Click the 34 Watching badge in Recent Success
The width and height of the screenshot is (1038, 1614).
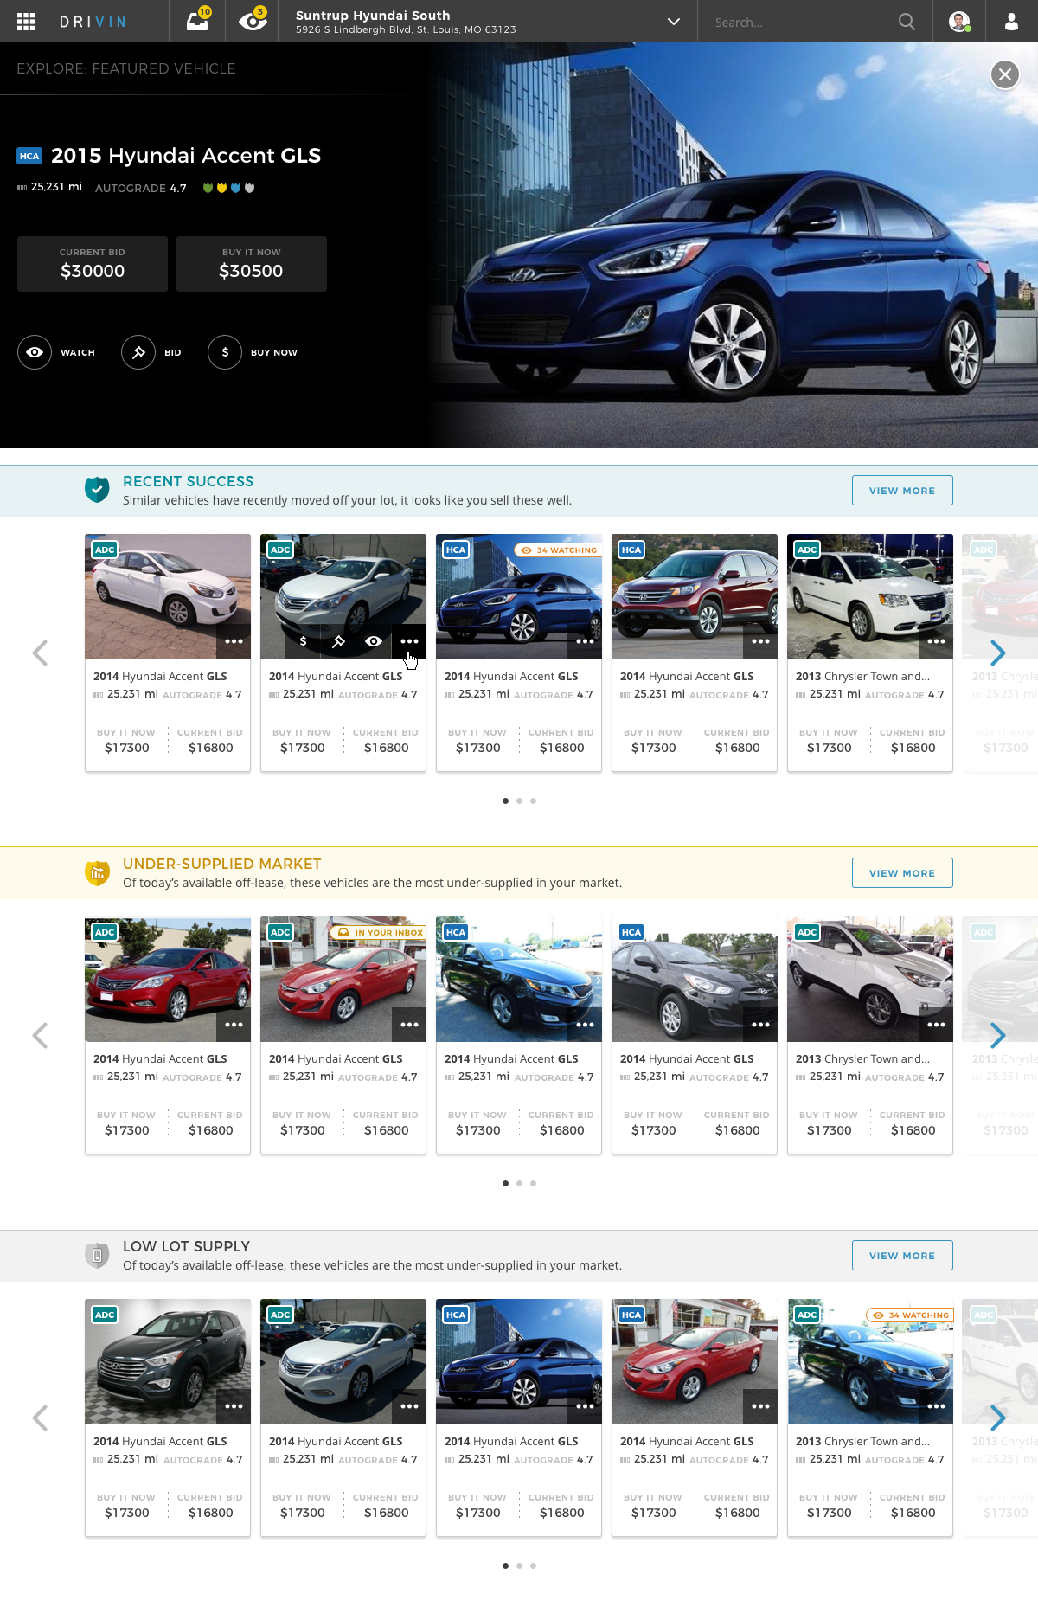pyautogui.click(x=558, y=550)
